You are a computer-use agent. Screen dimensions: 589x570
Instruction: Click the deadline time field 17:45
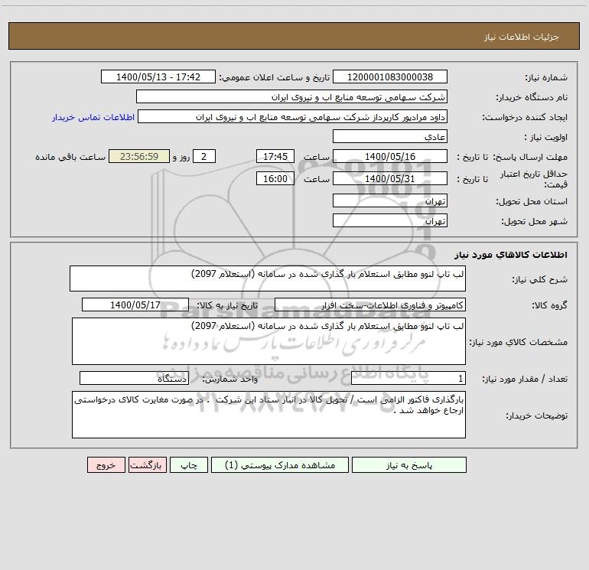click(275, 156)
